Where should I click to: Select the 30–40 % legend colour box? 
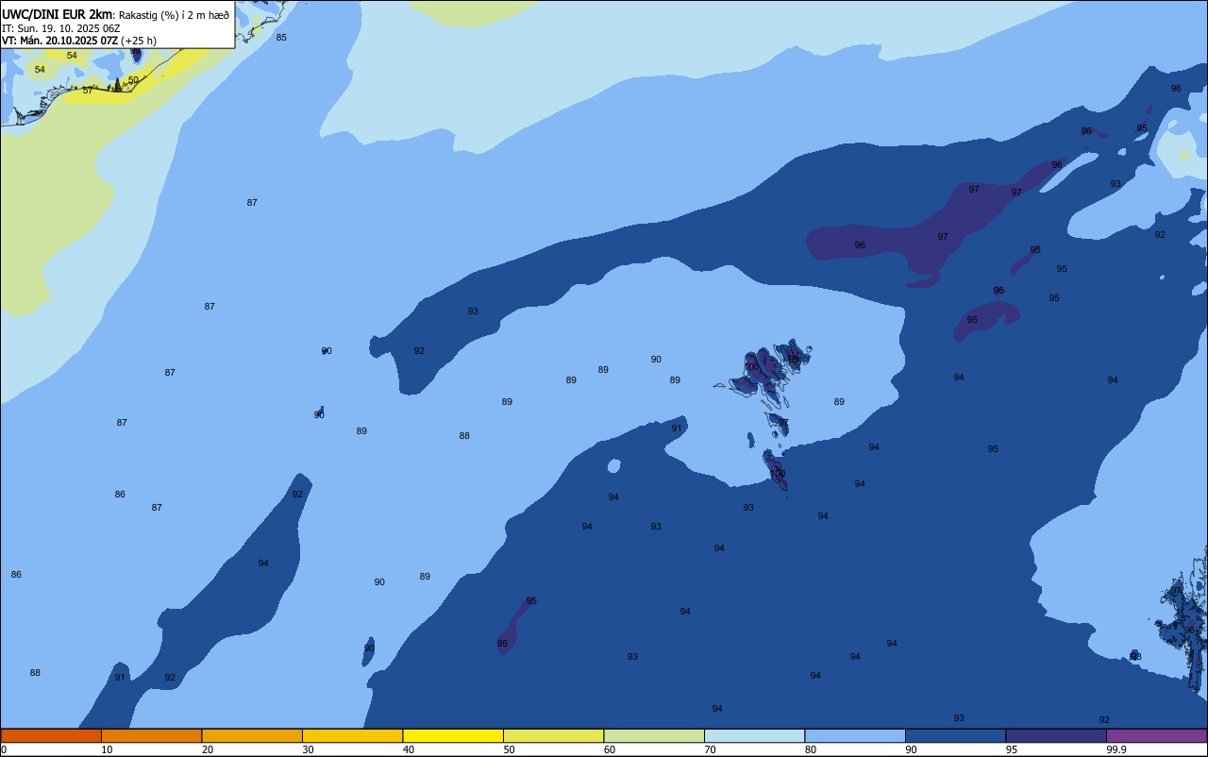[x=352, y=735]
